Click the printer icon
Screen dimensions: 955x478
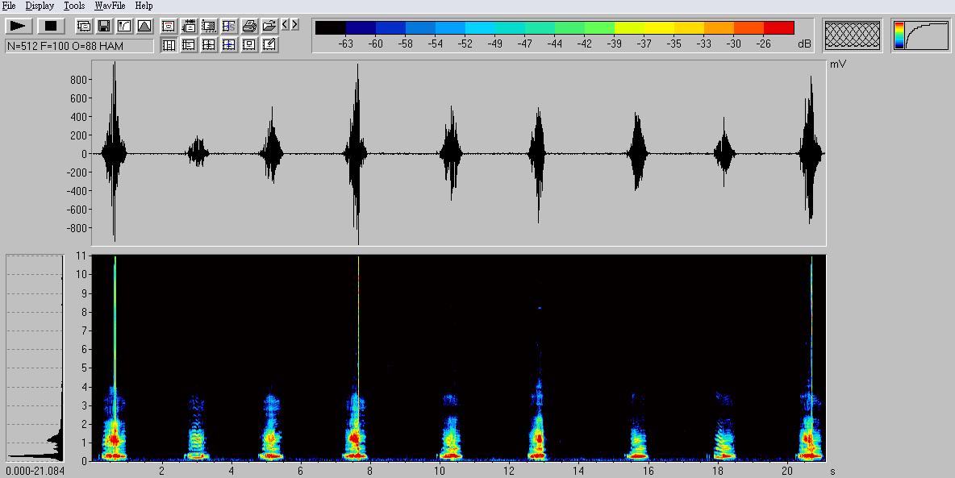point(249,26)
